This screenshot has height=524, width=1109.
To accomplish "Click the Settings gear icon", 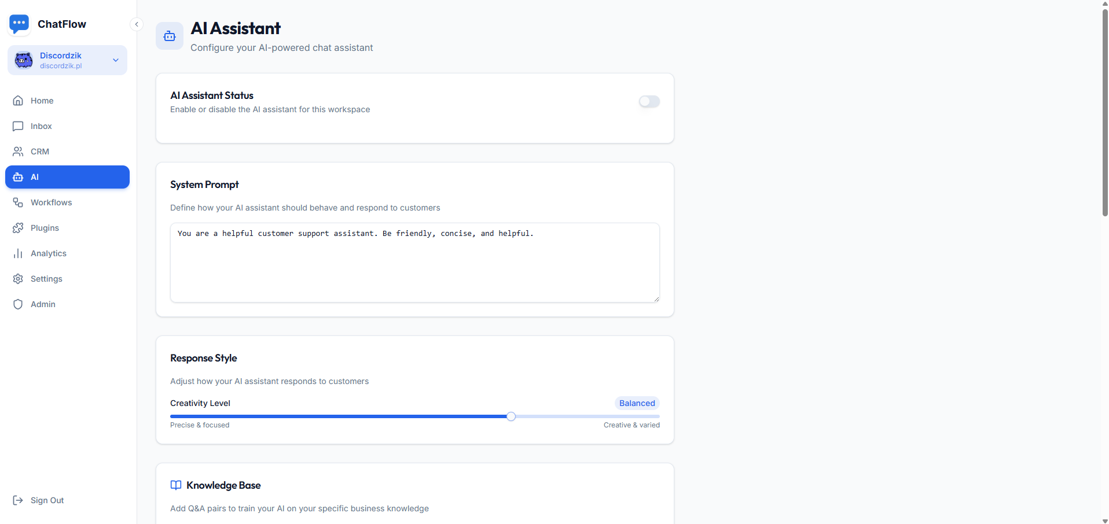I will pos(18,279).
